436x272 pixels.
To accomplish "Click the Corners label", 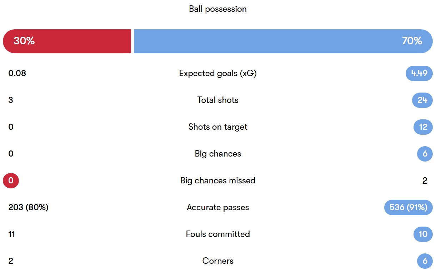I will point(218,261).
